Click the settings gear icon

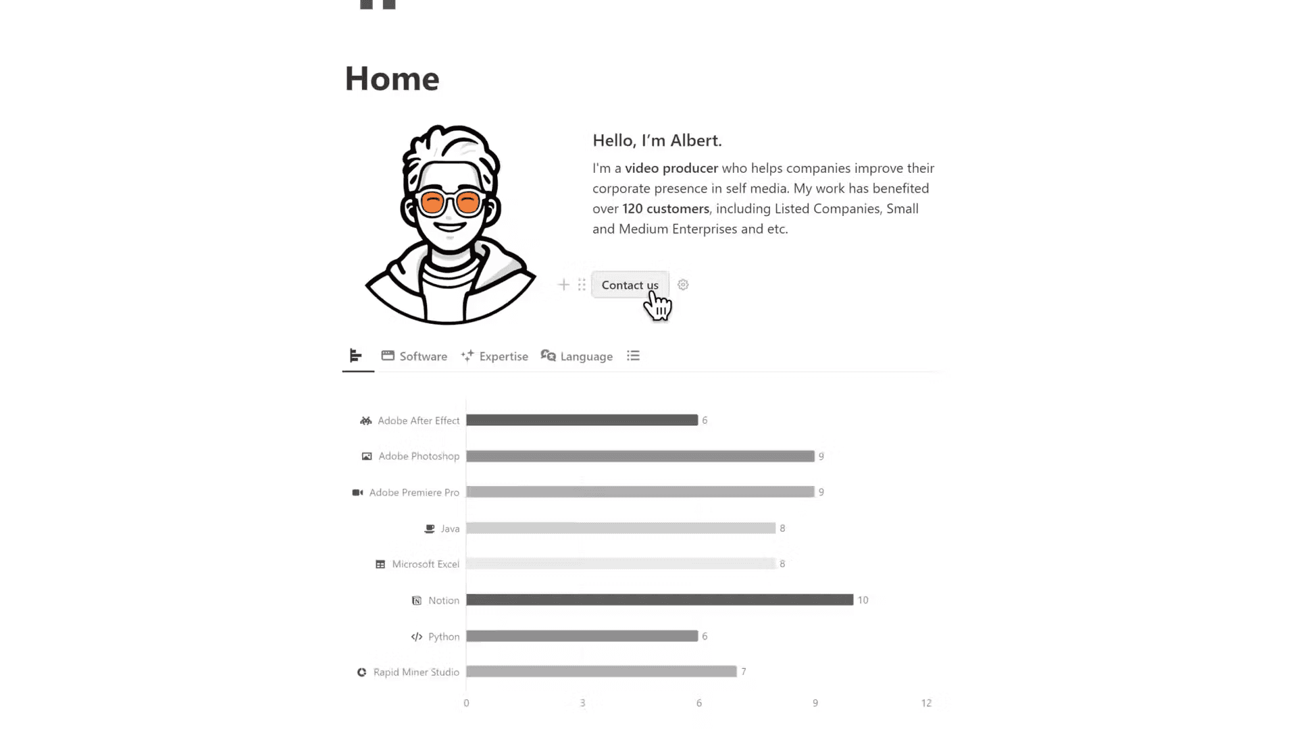click(x=683, y=284)
